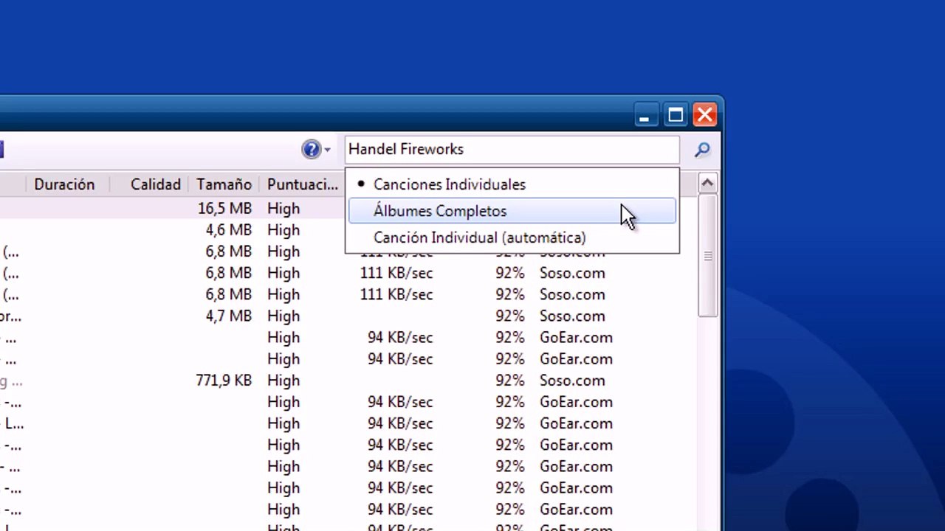Expand the help icon dropdown arrow

(x=327, y=150)
